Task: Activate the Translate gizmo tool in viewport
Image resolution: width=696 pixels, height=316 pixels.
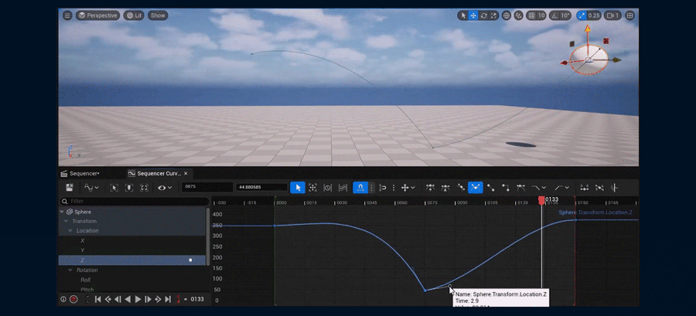Action: click(473, 15)
